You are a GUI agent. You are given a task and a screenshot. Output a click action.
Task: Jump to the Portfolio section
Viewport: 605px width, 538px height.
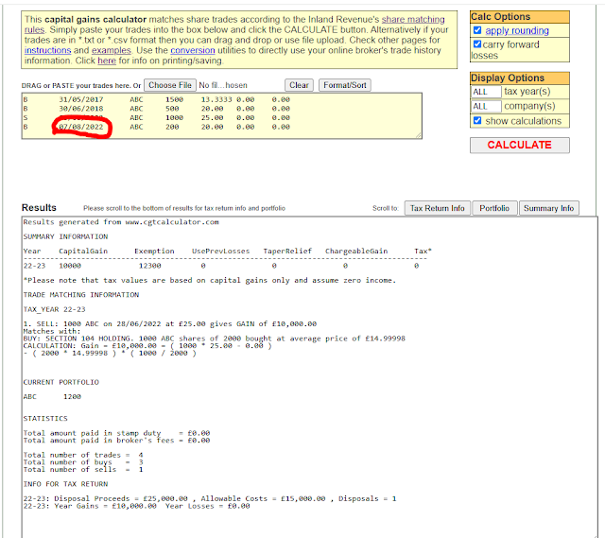494,208
